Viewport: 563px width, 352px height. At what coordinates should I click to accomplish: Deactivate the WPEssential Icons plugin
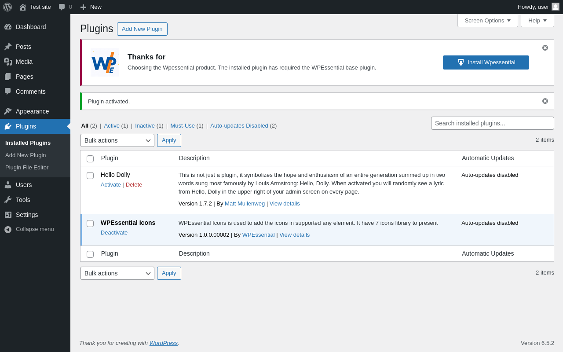pyautogui.click(x=114, y=233)
